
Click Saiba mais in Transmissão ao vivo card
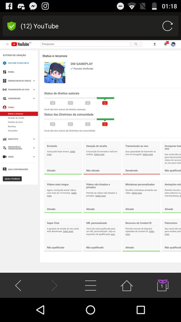point(148,155)
